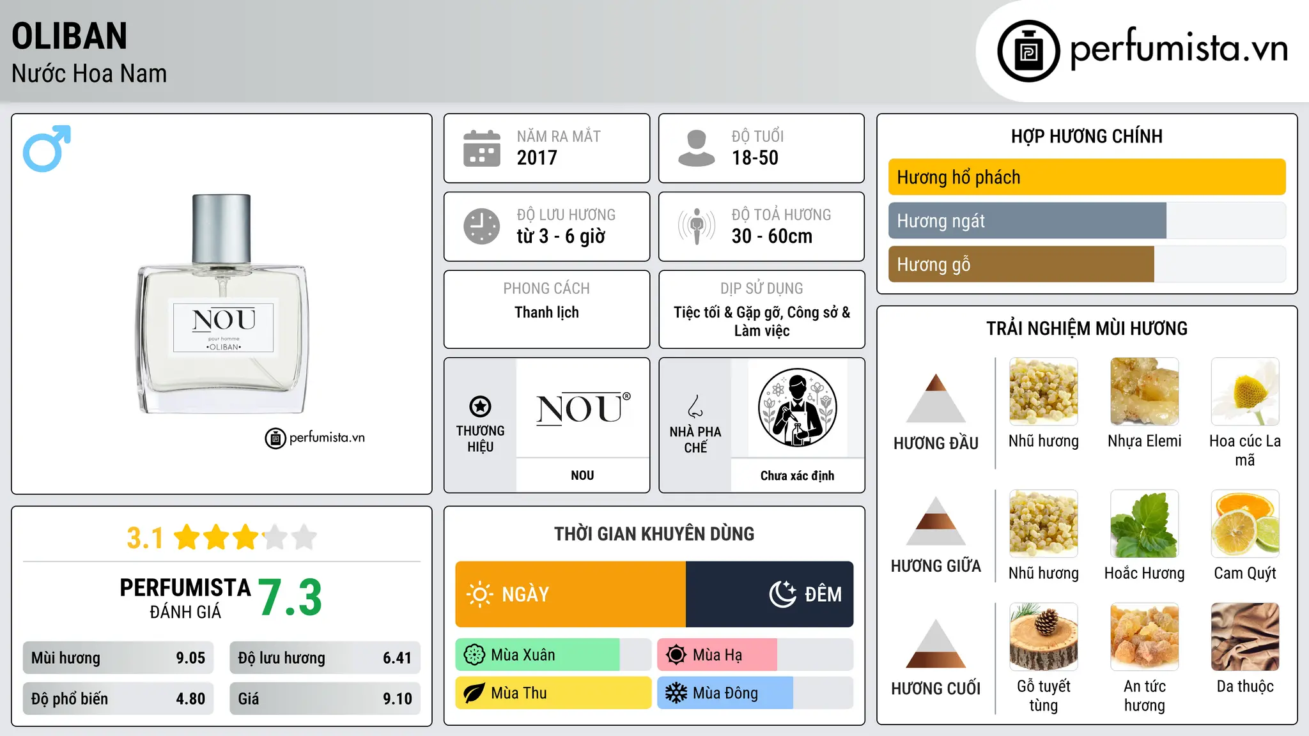Click the Perfumista score 7.3
1309x736 pixels.
pyautogui.click(x=290, y=598)
